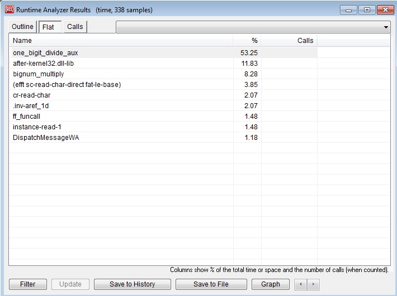
Task: Open the Graph view button
Action: point(271,284)
